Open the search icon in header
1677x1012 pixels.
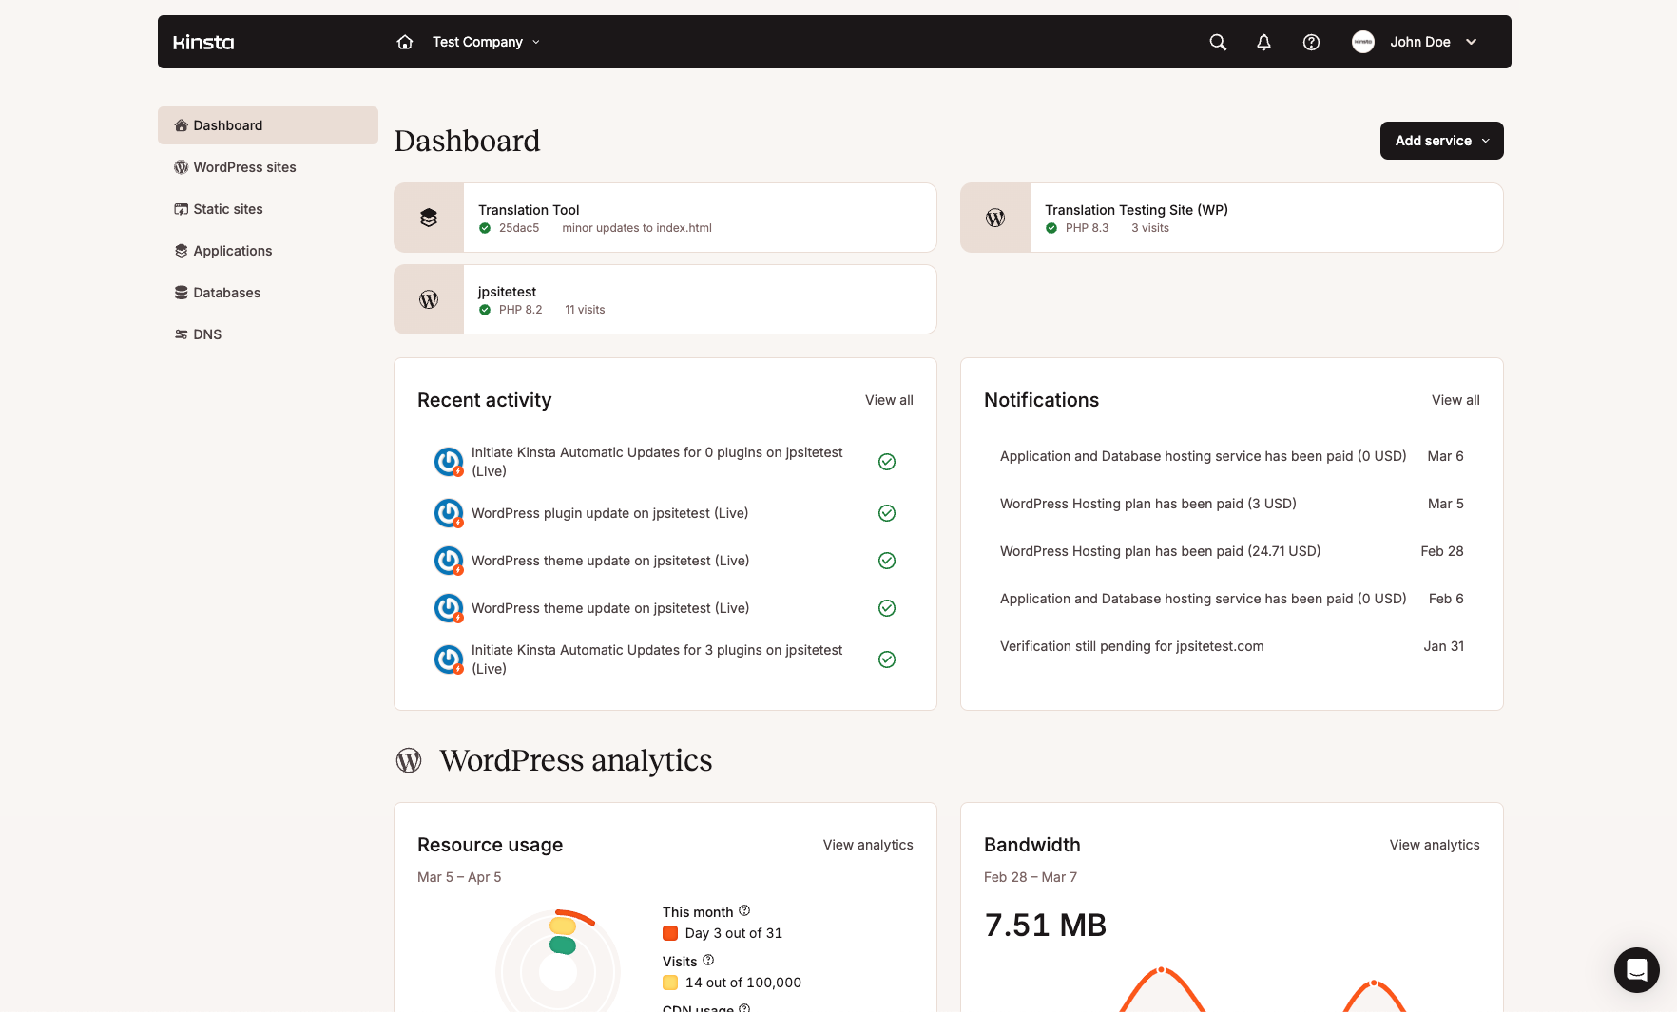pos(1218,42)
